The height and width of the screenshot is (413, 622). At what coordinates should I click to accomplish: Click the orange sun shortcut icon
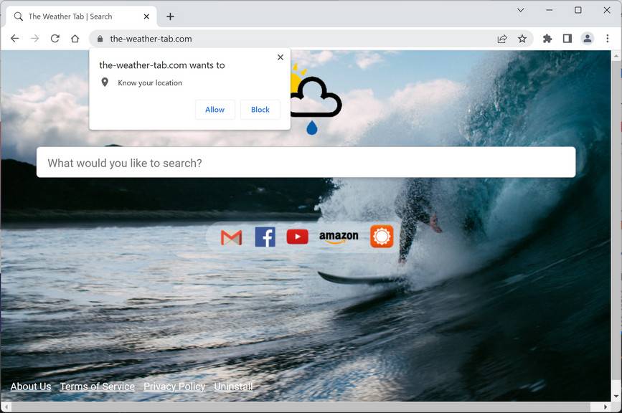[381, 236]
